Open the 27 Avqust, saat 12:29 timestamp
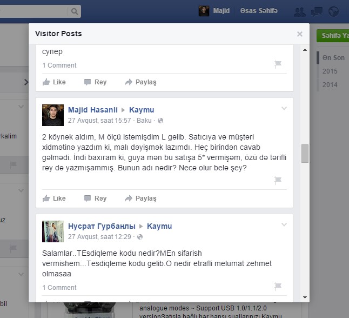 pyautogui.click(x=99, y=237)
